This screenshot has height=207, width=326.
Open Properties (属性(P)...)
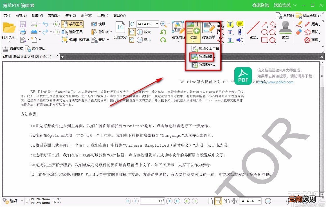click(x=35, y=49)
